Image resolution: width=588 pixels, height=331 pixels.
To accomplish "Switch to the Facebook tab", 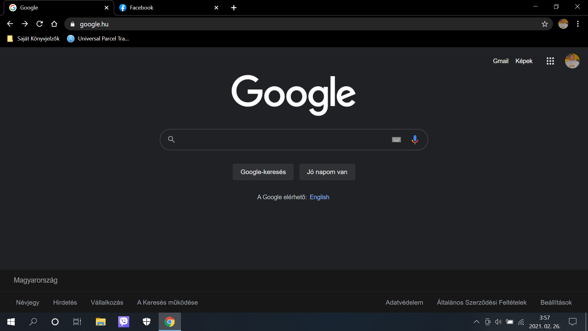I will coord(165,8).
